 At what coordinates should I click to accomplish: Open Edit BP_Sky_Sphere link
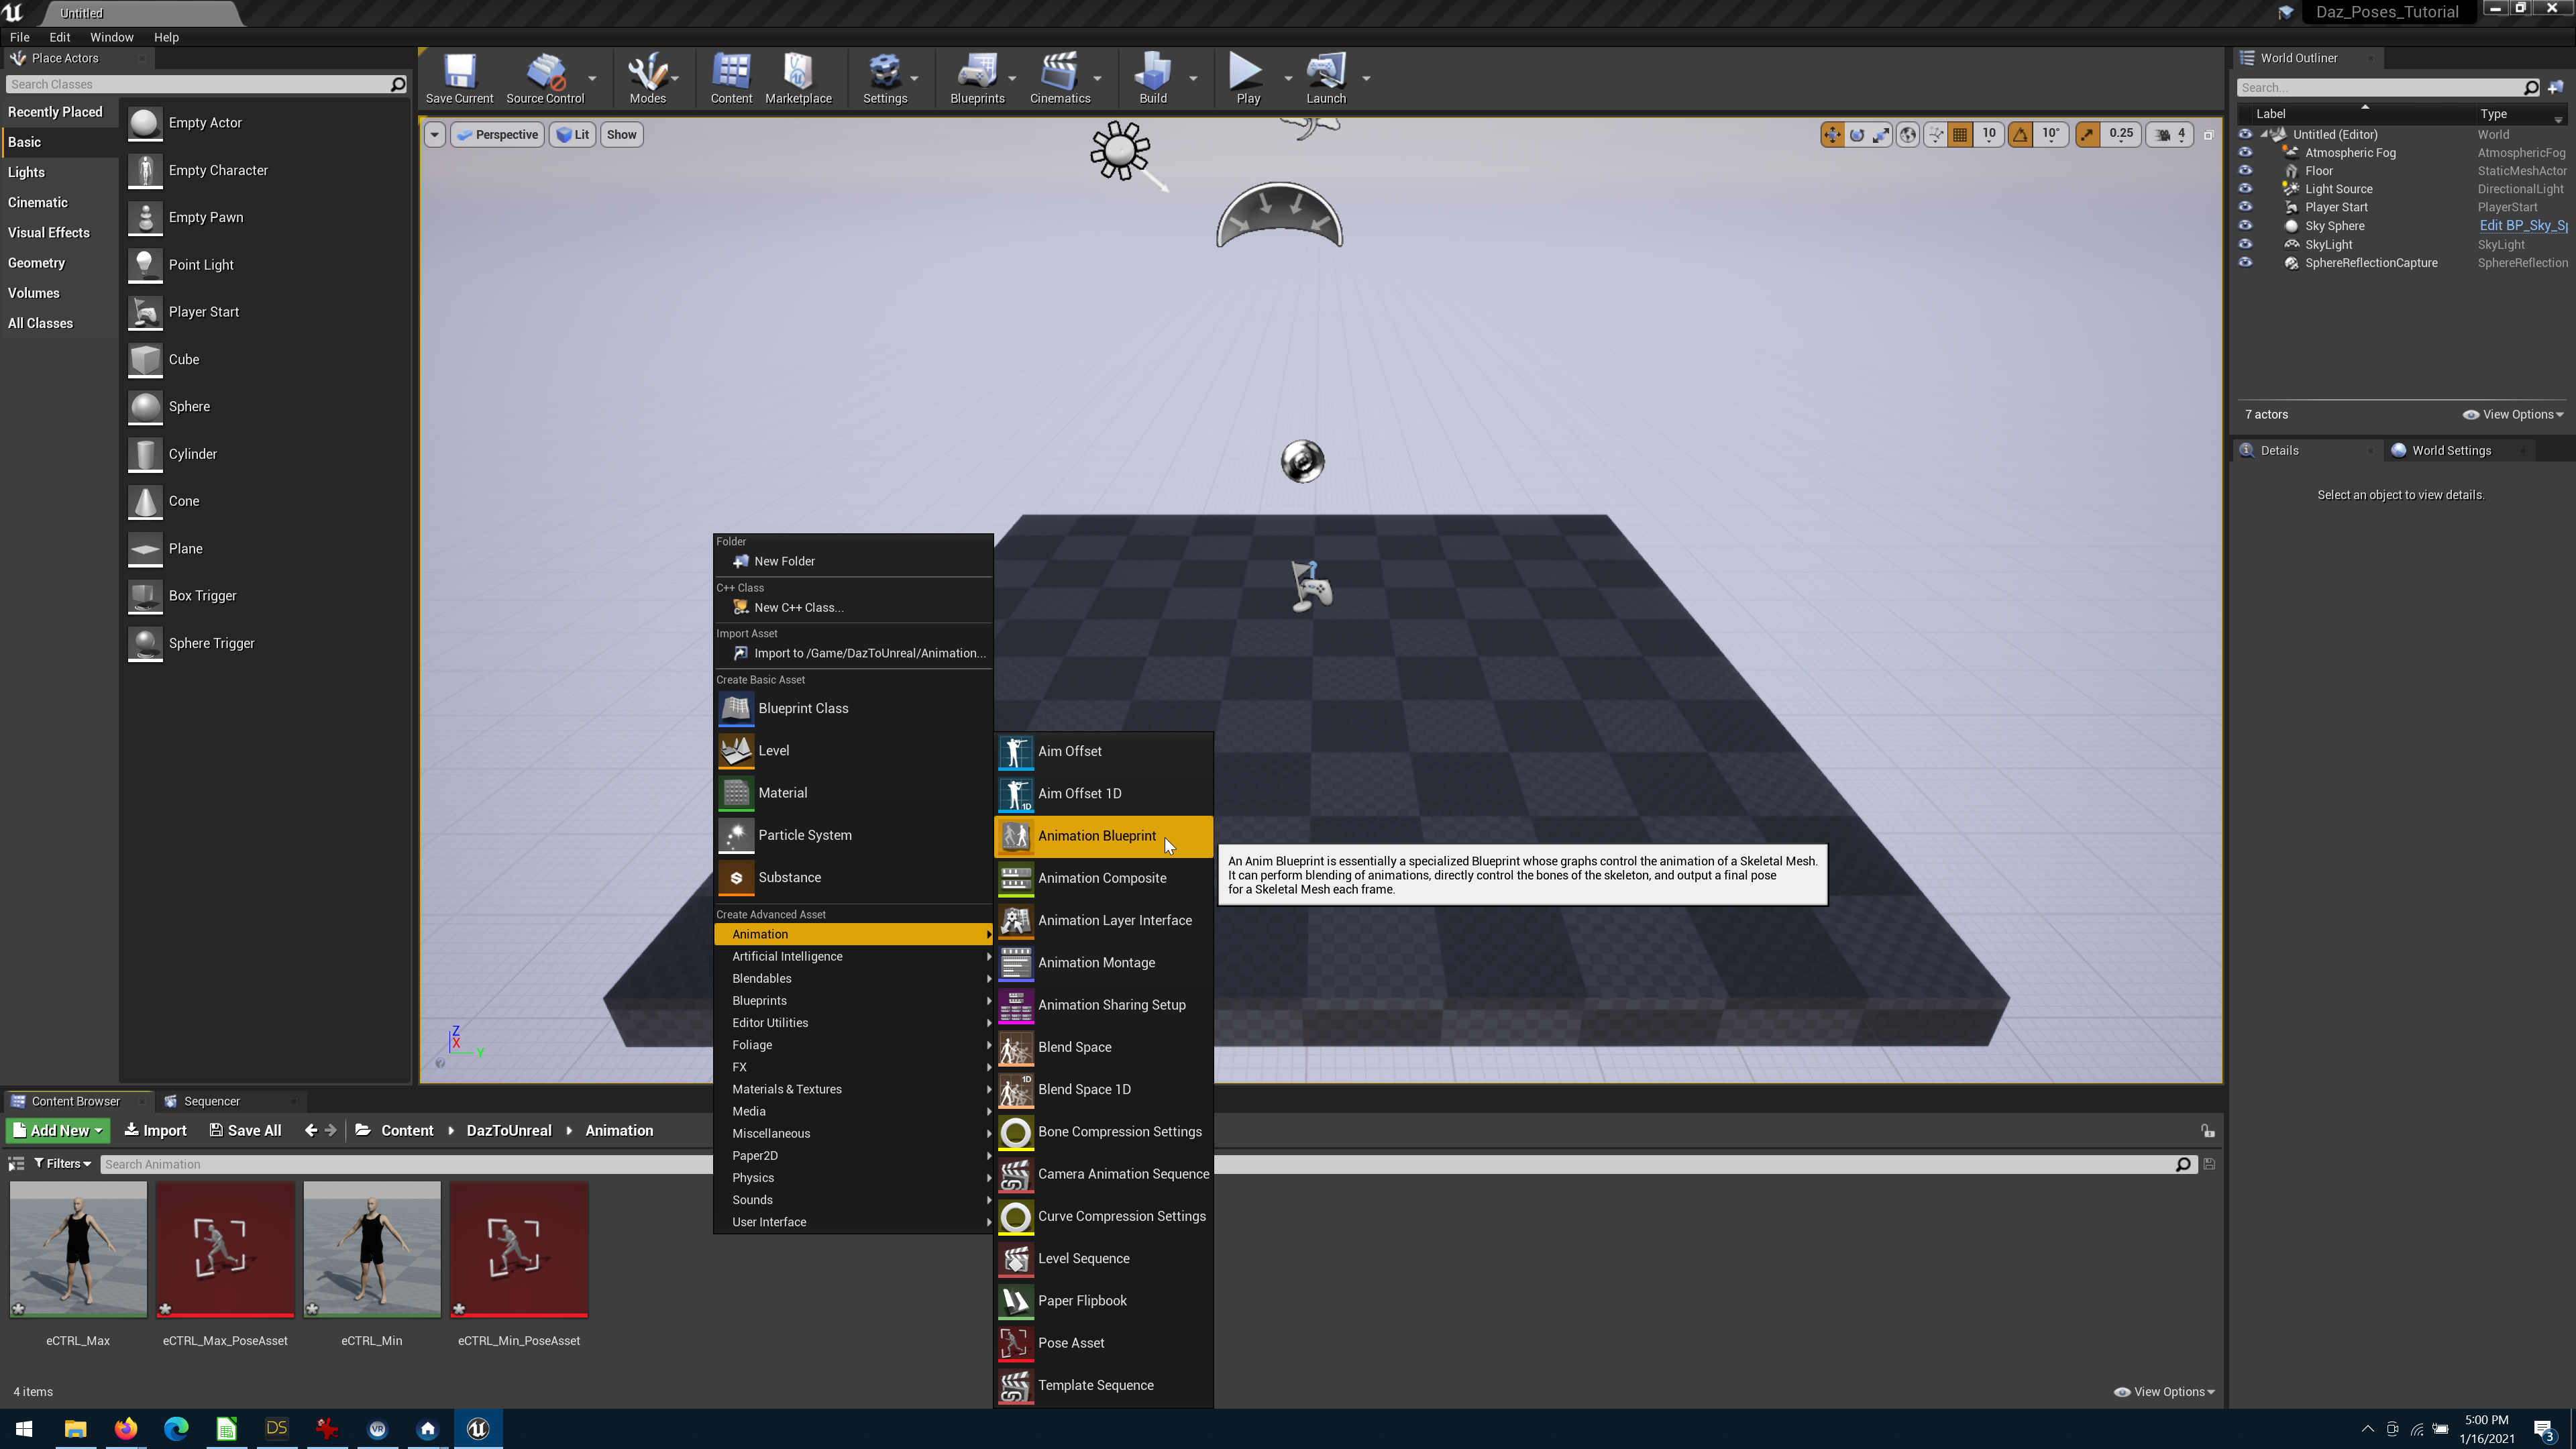(x=2522, y=225)
